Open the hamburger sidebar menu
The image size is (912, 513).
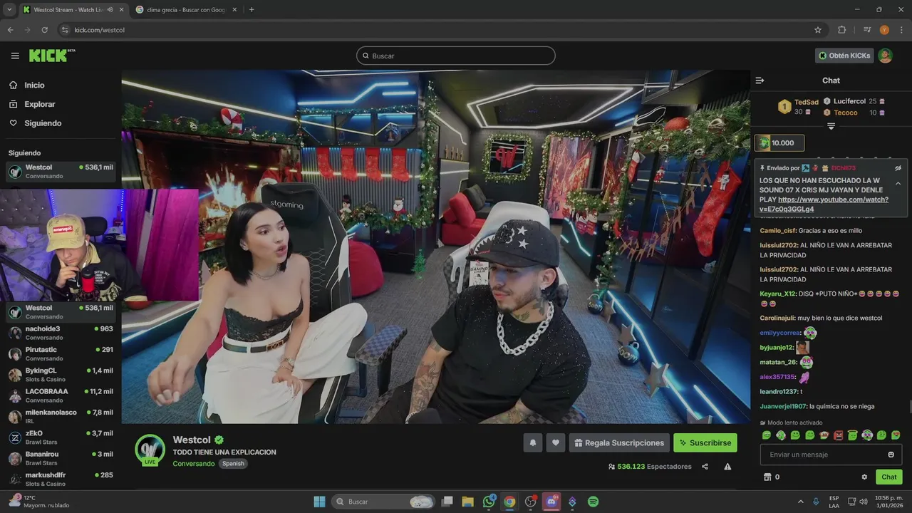click(x=15, y=56)
